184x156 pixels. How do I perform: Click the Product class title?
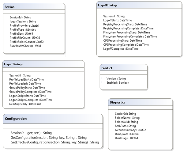[107, 68]
